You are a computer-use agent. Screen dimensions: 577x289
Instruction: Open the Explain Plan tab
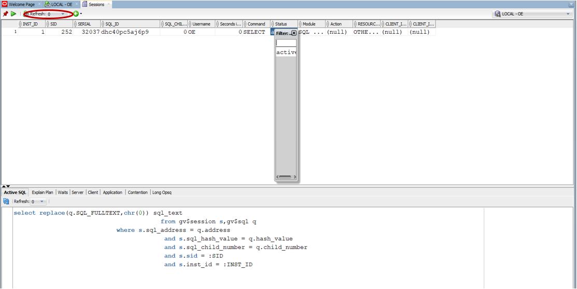[x=43, y=192]
